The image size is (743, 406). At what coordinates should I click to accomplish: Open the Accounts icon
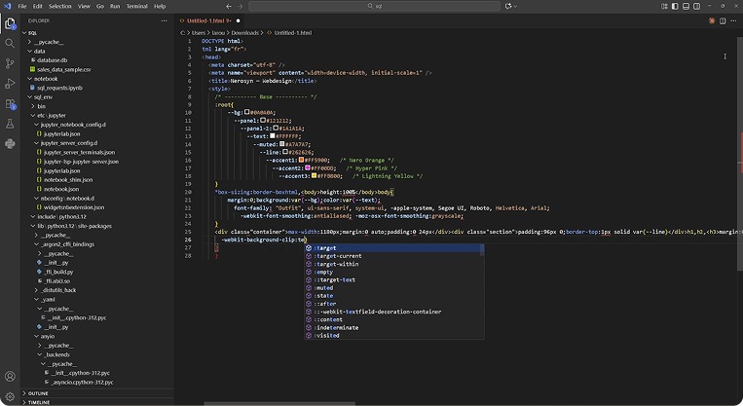[x=10, y=377]
